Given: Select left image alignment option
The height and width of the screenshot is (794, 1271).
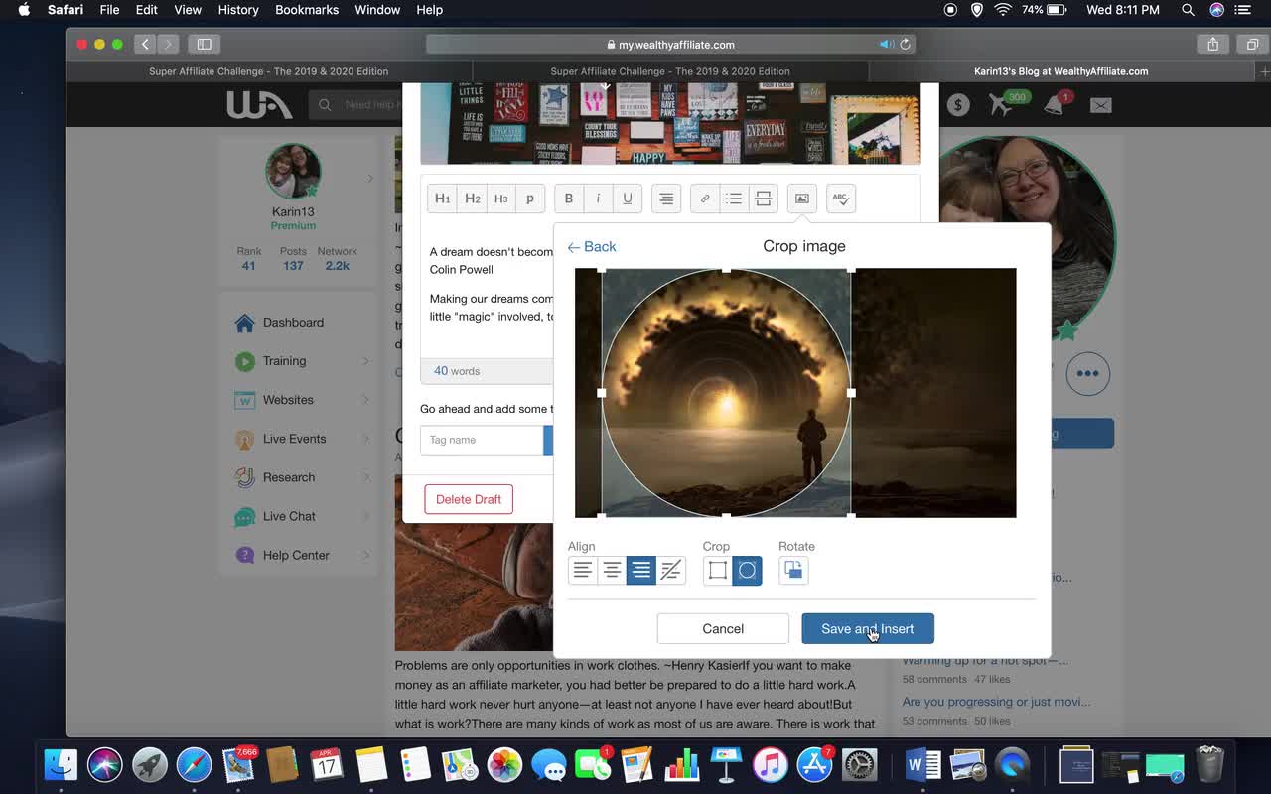Looking at the screenshot, I should 582,570.
